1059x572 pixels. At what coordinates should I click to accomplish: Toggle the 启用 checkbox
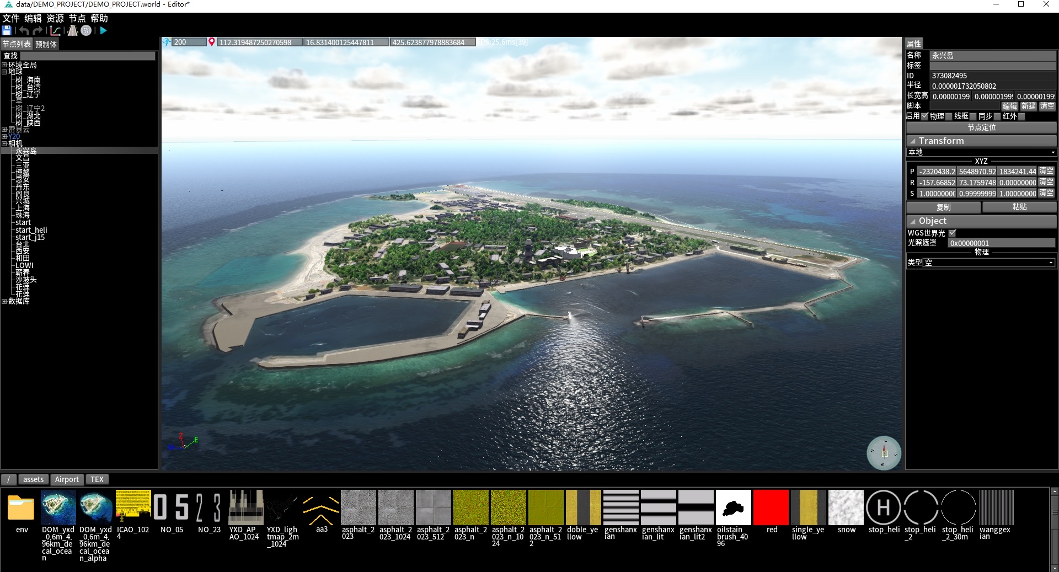tap(925, 116)
